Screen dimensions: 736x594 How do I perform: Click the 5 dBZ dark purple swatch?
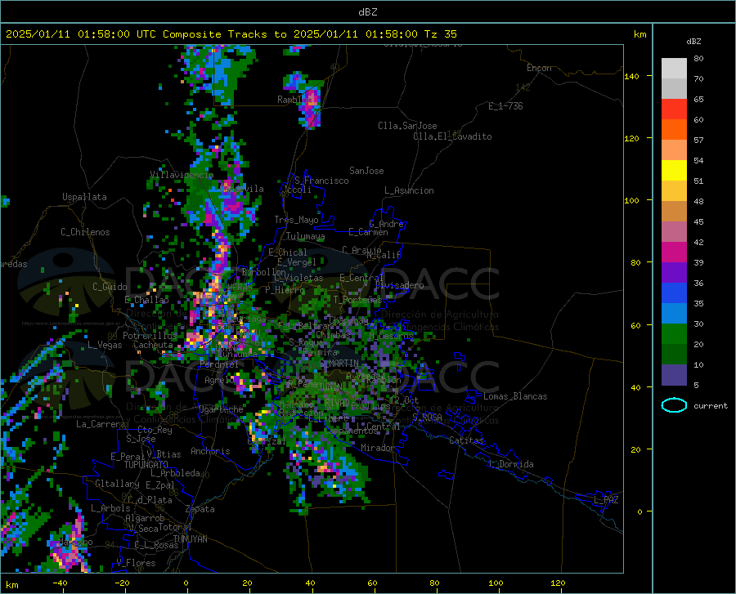[x=674, y=375]
